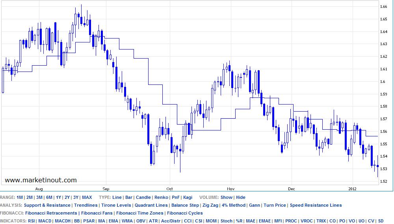394x224 pixels.
Task: Add the OBV indicator
Action: click(x=141, y=221)
